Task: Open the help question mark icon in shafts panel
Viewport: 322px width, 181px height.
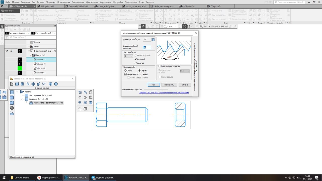Action: pos(56,84)
